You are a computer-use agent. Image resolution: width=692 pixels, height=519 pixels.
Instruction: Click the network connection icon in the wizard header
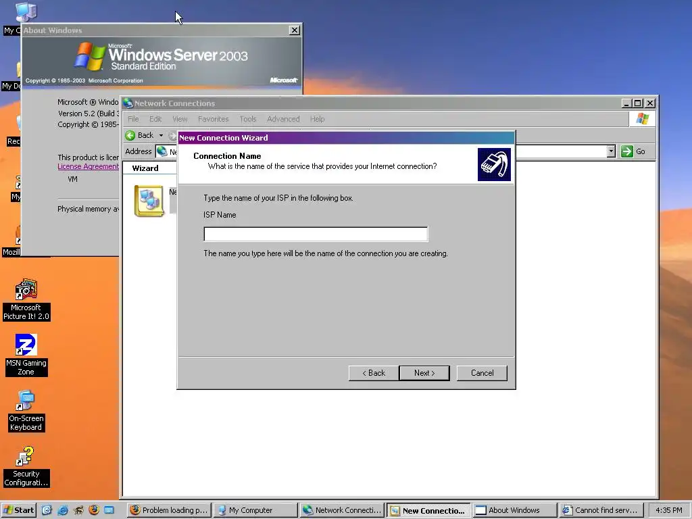(494, 165)
